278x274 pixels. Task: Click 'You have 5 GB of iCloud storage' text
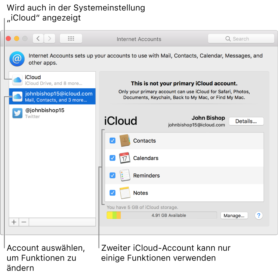pos(142,207)
